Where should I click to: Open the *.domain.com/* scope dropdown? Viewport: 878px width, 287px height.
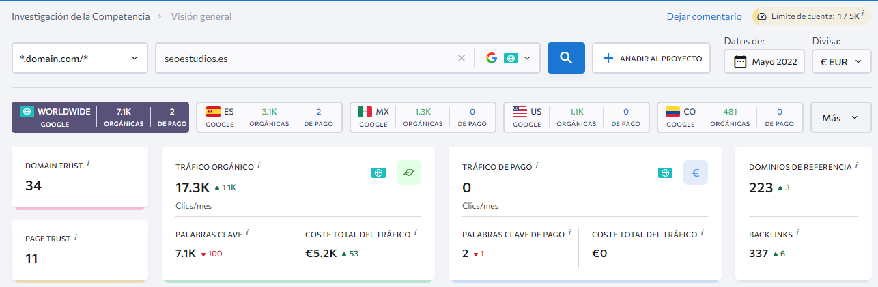point(80,58)
